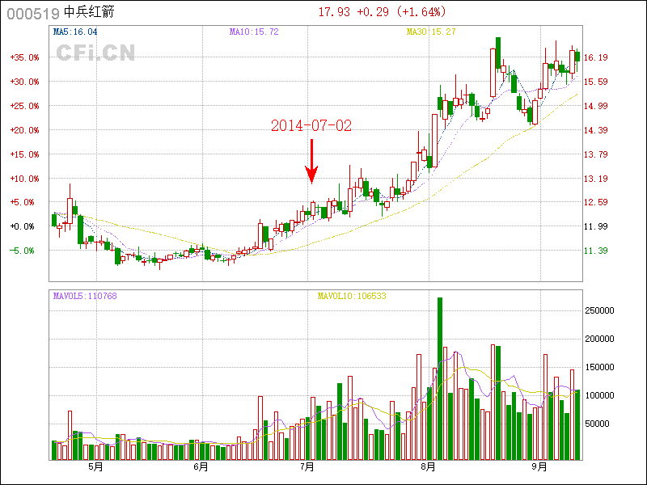Click the 9月 month label
The width and height of the screenshot is (647, 485).
coord(539,467)
